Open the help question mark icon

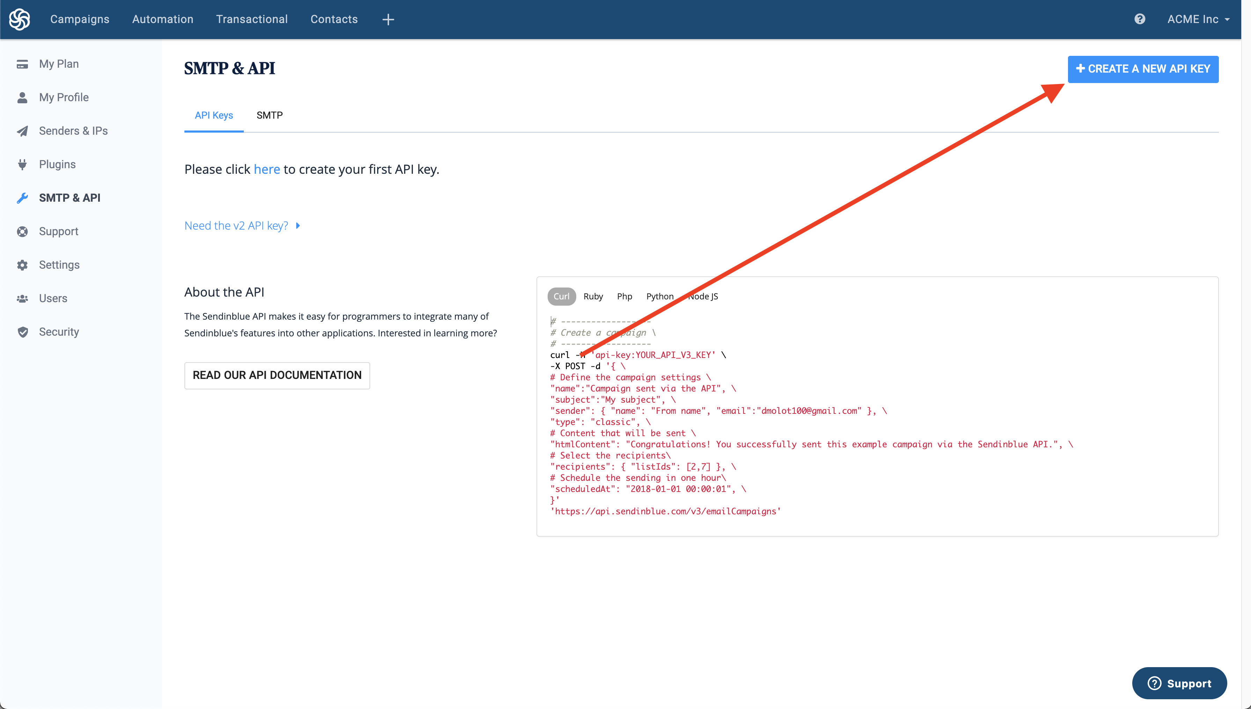click(1139, 19)
